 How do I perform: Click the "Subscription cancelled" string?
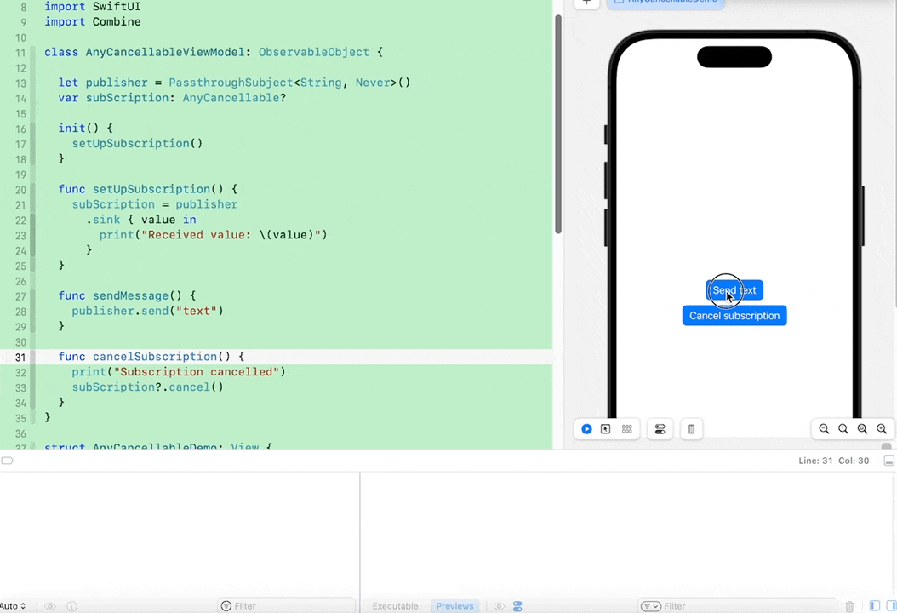coord(197,372)
